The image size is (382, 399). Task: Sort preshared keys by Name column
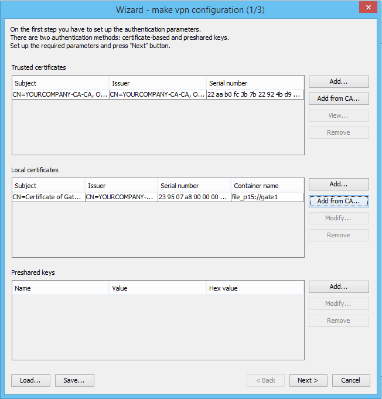click(x=60, y=288)
